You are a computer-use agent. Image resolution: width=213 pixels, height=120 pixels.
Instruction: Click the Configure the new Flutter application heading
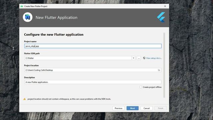pos(54,35)
